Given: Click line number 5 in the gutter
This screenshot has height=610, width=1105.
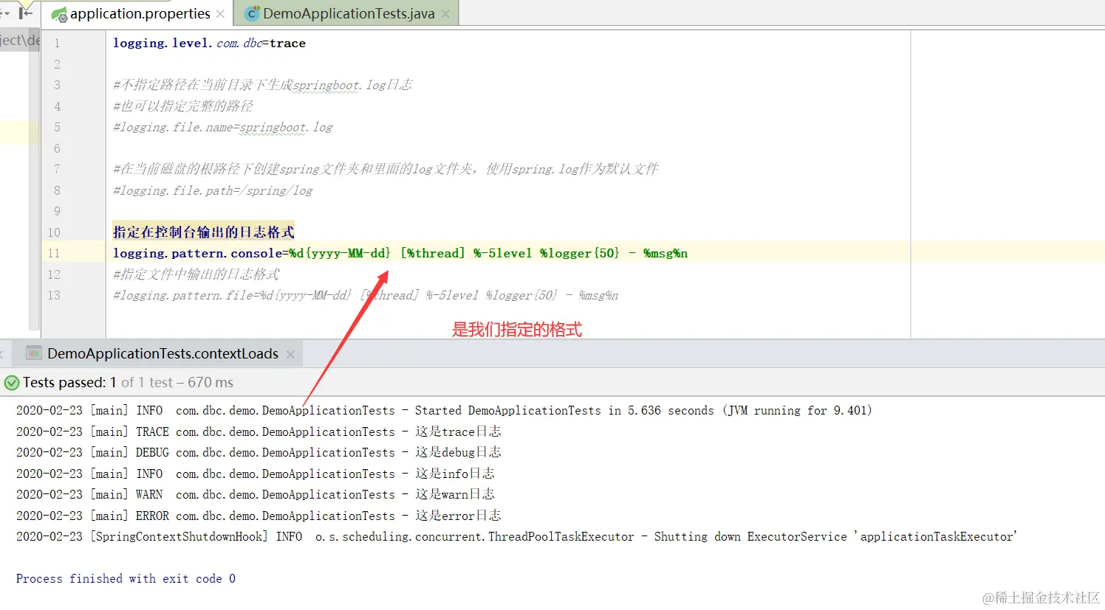Looking at the screenshot, I should (57, 127).
